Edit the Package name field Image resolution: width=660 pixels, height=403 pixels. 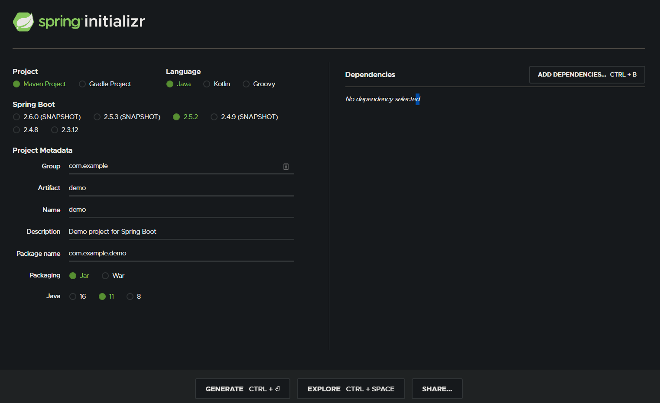point(181,253)
